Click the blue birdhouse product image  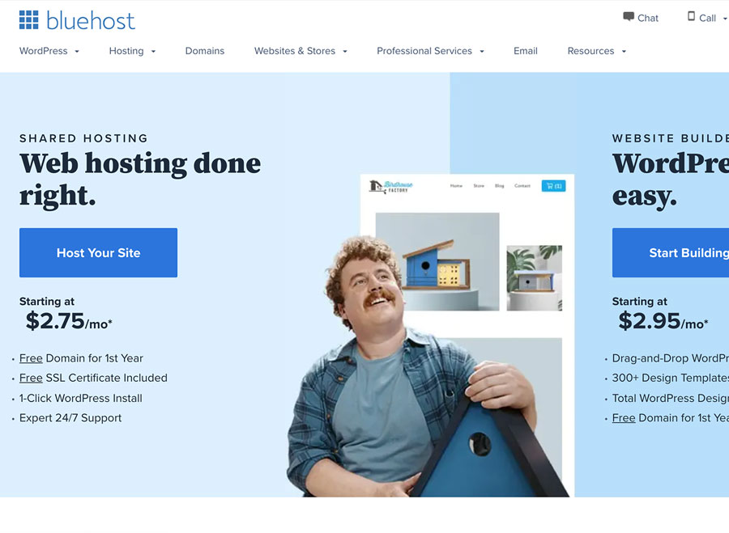point(437,261)
